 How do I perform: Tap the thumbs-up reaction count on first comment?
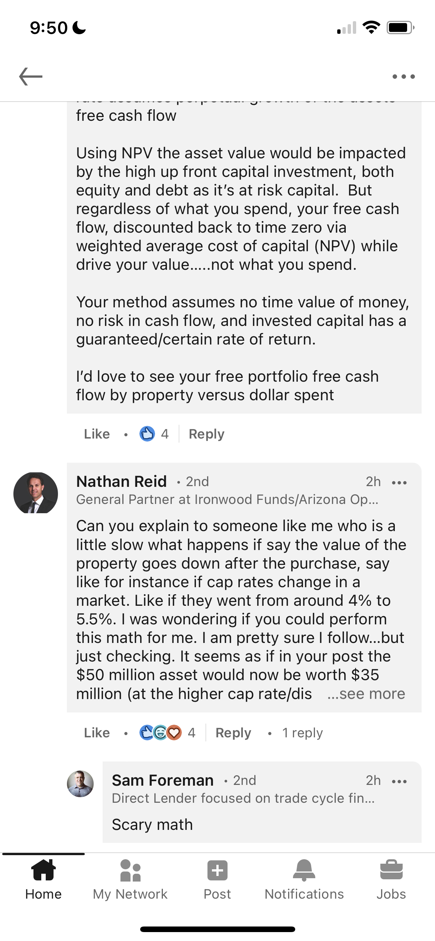(x=154, y=434)
